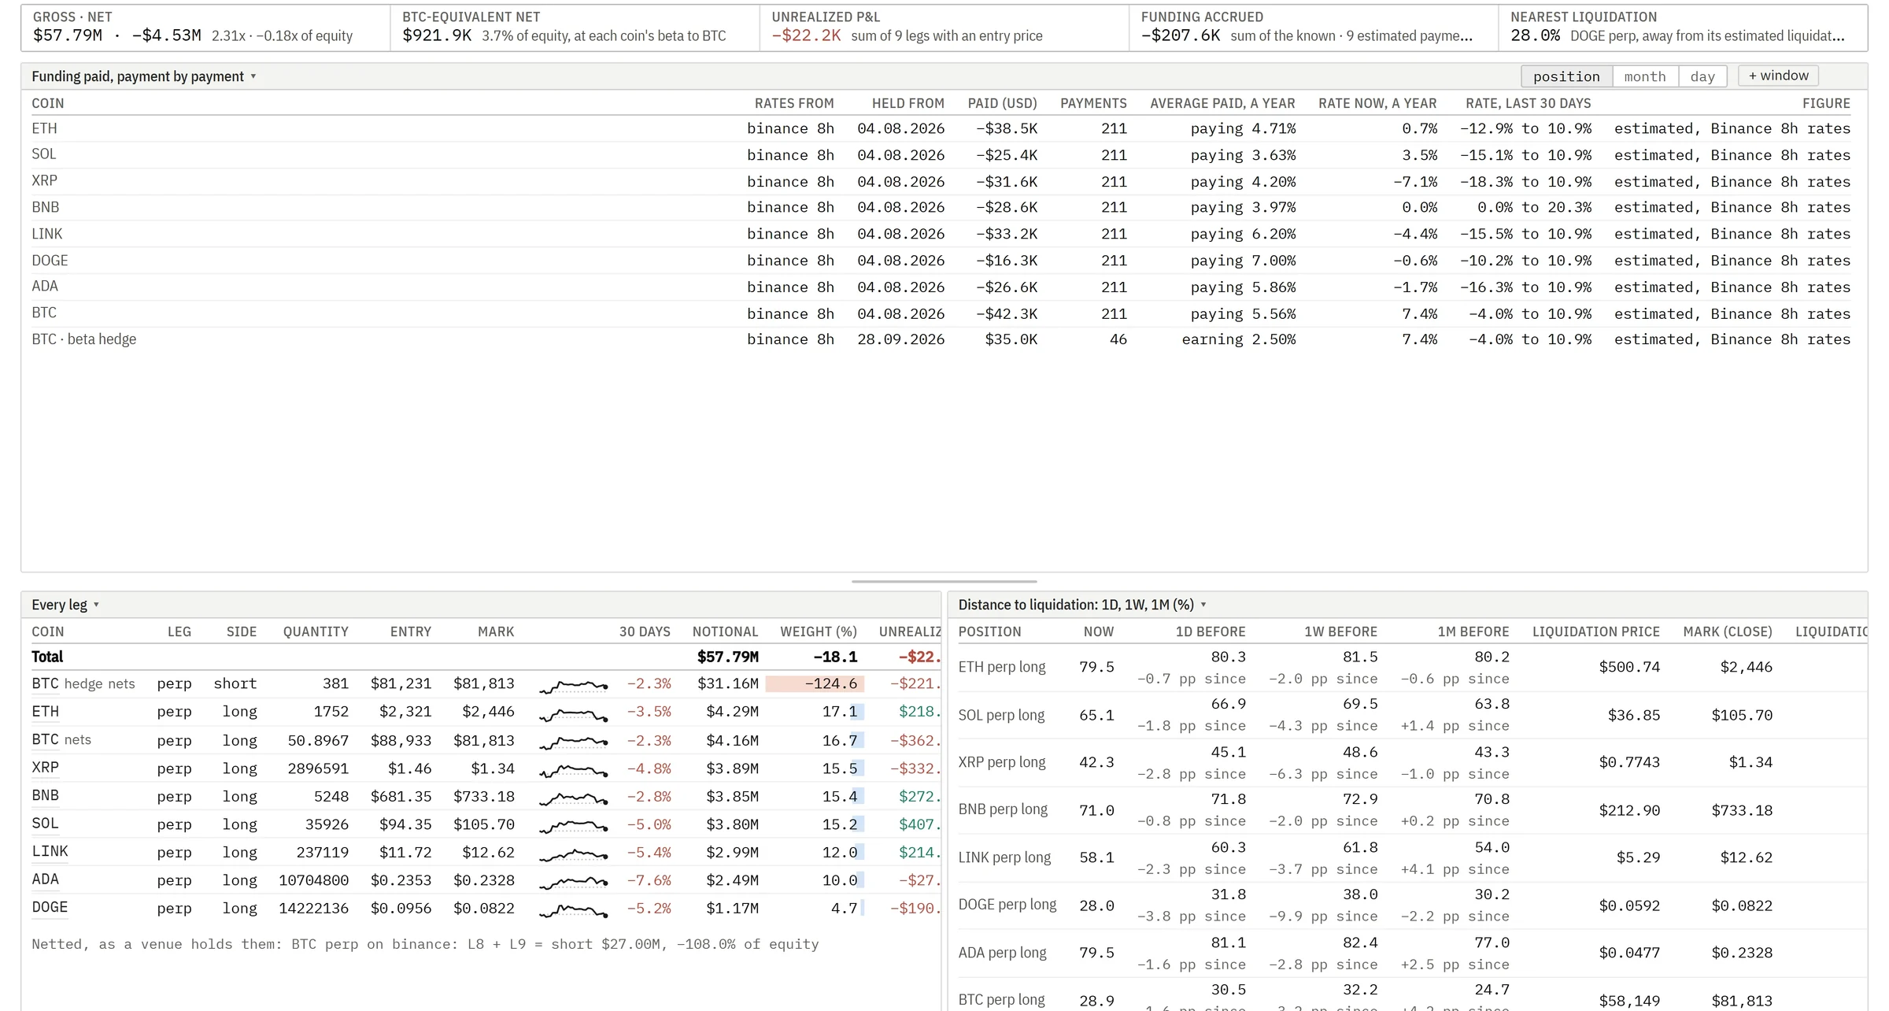Click the SOL 30-day sparkline chart
The image size is (1889, 1011).
tap(573, 826)
